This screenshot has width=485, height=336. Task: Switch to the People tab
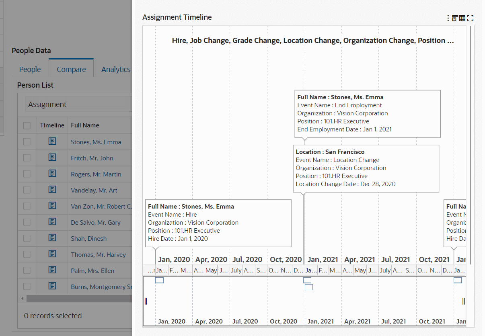tap(30, 69)
